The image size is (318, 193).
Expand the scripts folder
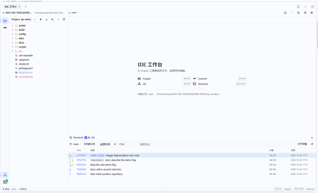point(12,47)
